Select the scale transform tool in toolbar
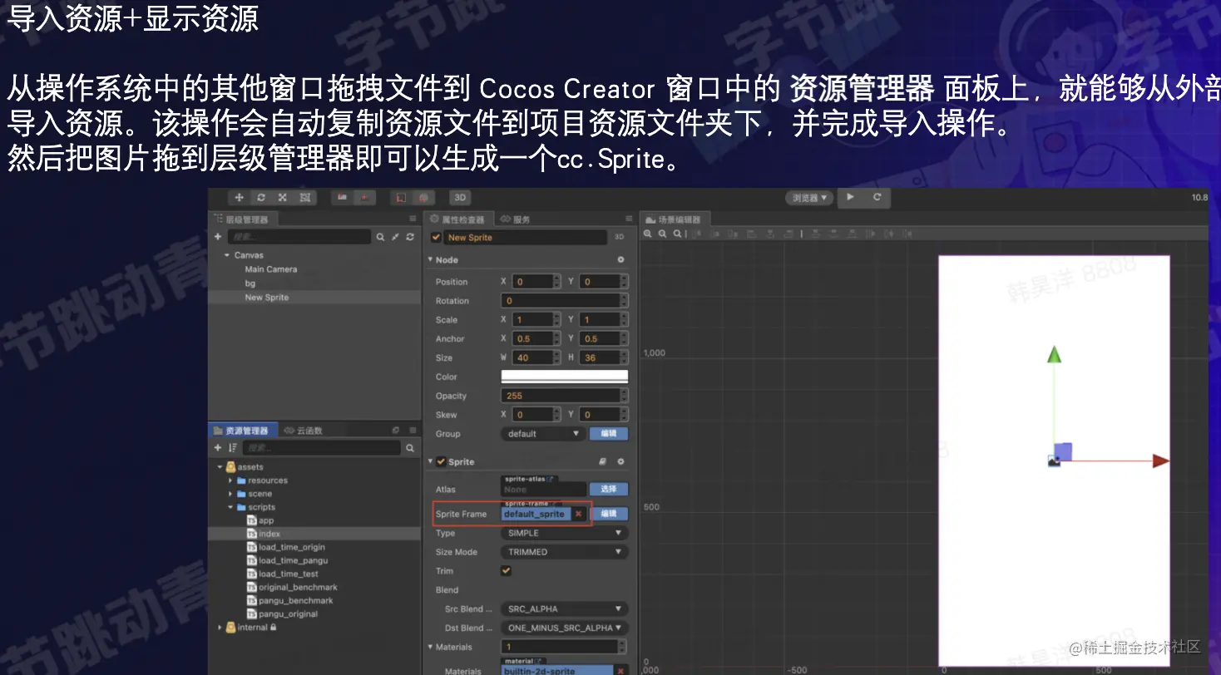Screen dimensions: 1221x675 tap(282, 198)
